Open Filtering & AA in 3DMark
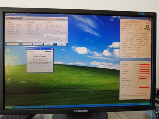Image resolution: width=159 pixels, height=119 pixels. (38, 44)
